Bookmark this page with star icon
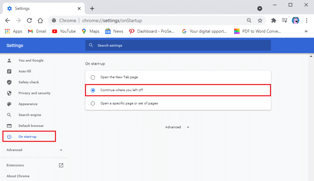The width and height of the screenshot is (314, 181). (260, 20)
